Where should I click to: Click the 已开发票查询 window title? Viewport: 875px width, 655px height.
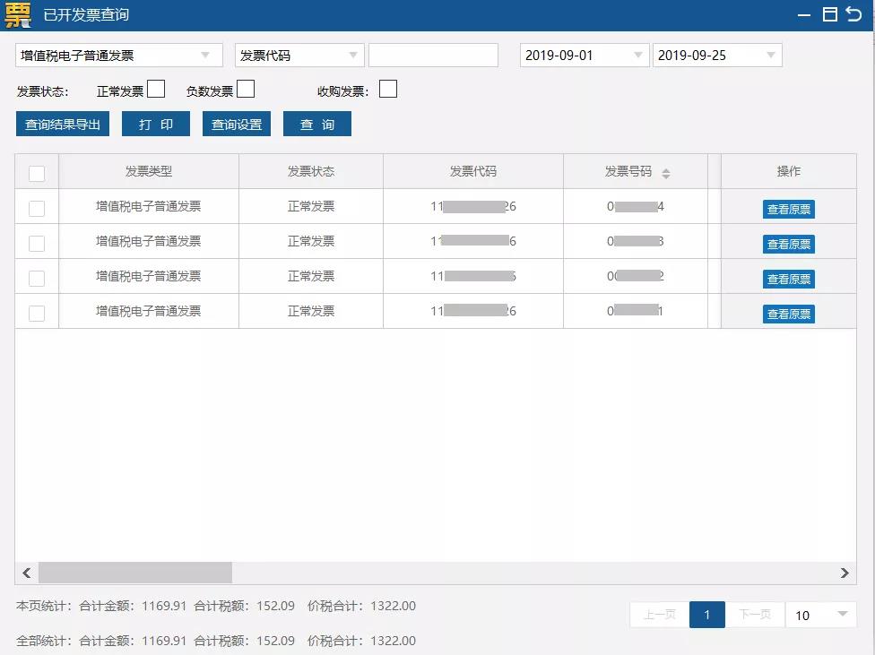[86, 14]
